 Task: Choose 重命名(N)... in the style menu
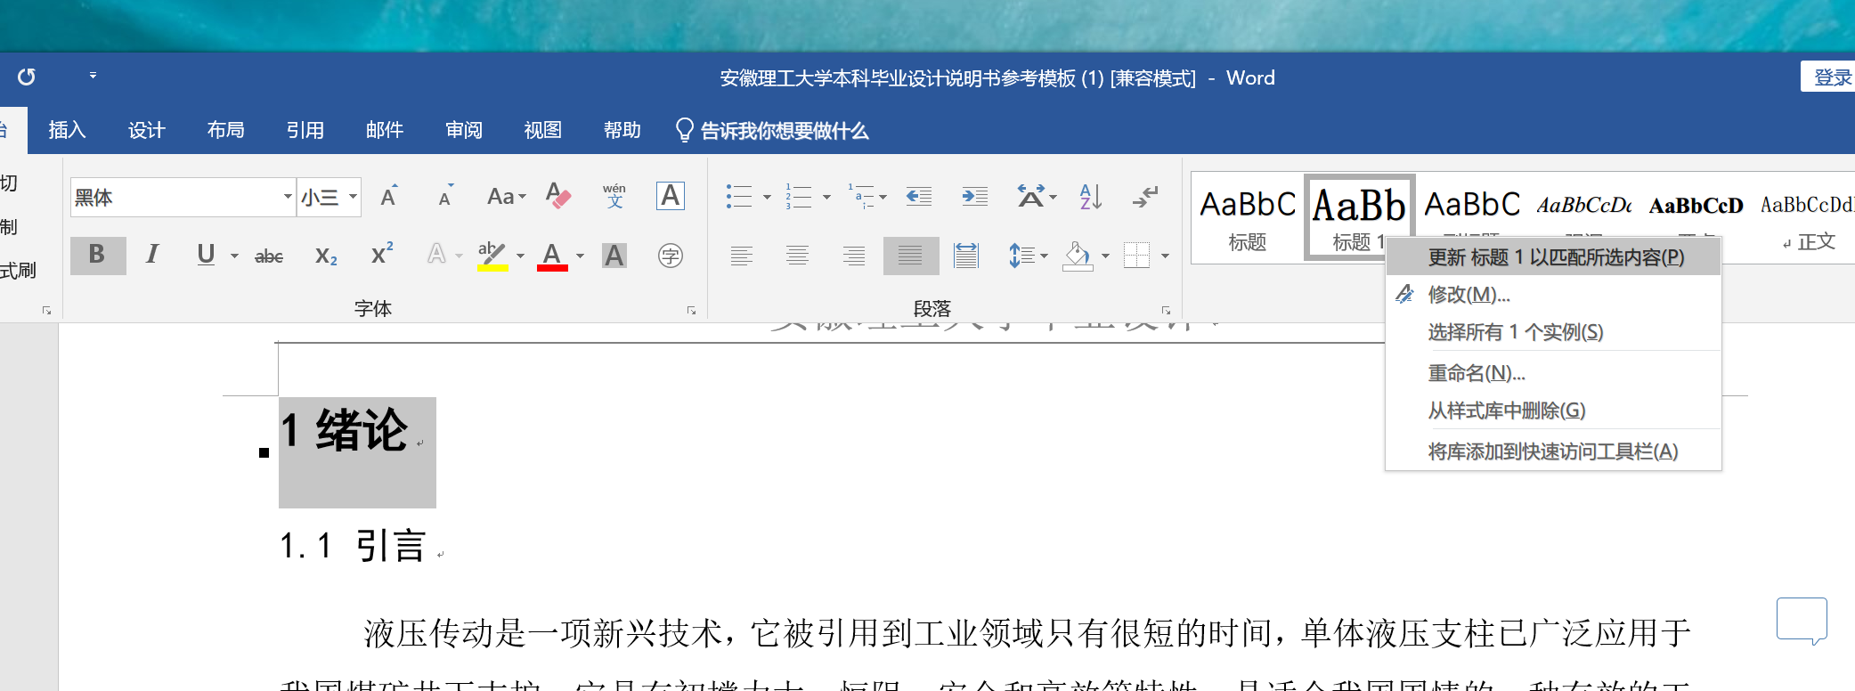[1476, 372]
